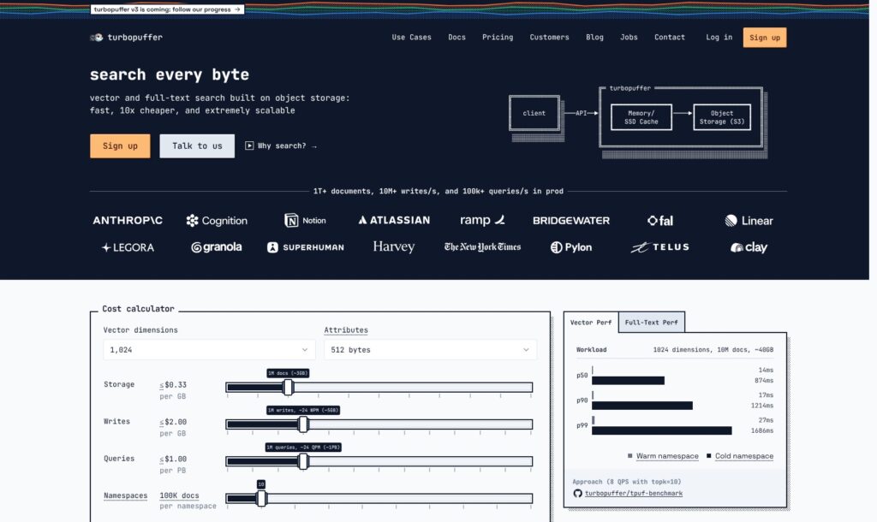
Task: Click the Storage slider handle
Action: pyautogui.click(x=288, y=387)
